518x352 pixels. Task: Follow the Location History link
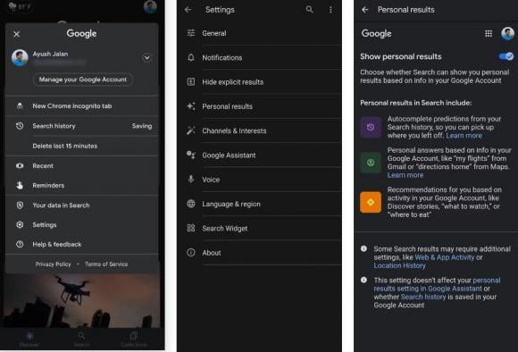[x=399, y=265]
